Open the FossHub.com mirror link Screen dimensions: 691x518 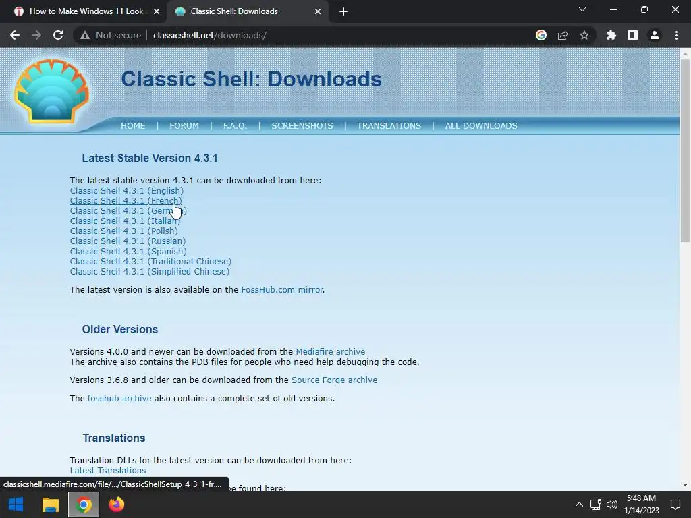(x=282, y=290)
